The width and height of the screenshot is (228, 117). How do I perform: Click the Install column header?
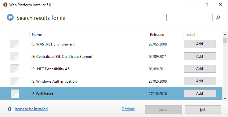[x=203, y=35]
